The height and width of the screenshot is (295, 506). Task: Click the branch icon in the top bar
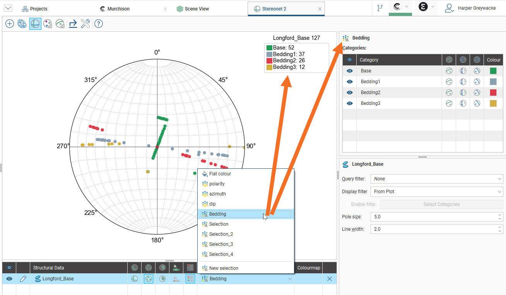[380, 8]
